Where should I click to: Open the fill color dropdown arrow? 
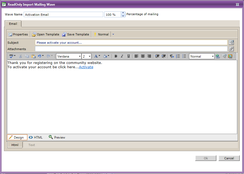click(x=109, y=56)
